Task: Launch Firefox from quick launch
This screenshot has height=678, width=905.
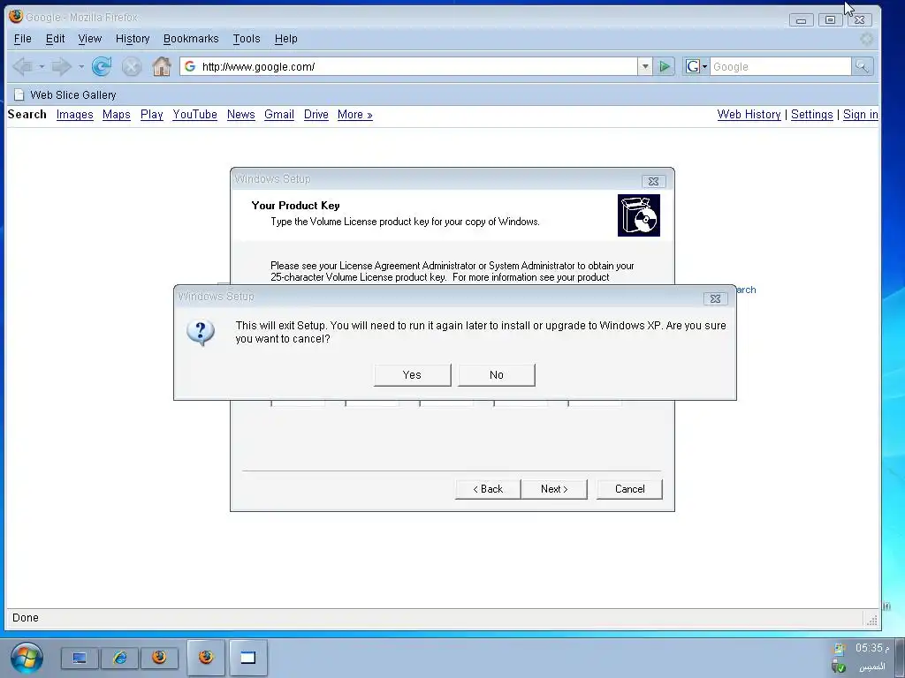Action: tap(159, 658)
